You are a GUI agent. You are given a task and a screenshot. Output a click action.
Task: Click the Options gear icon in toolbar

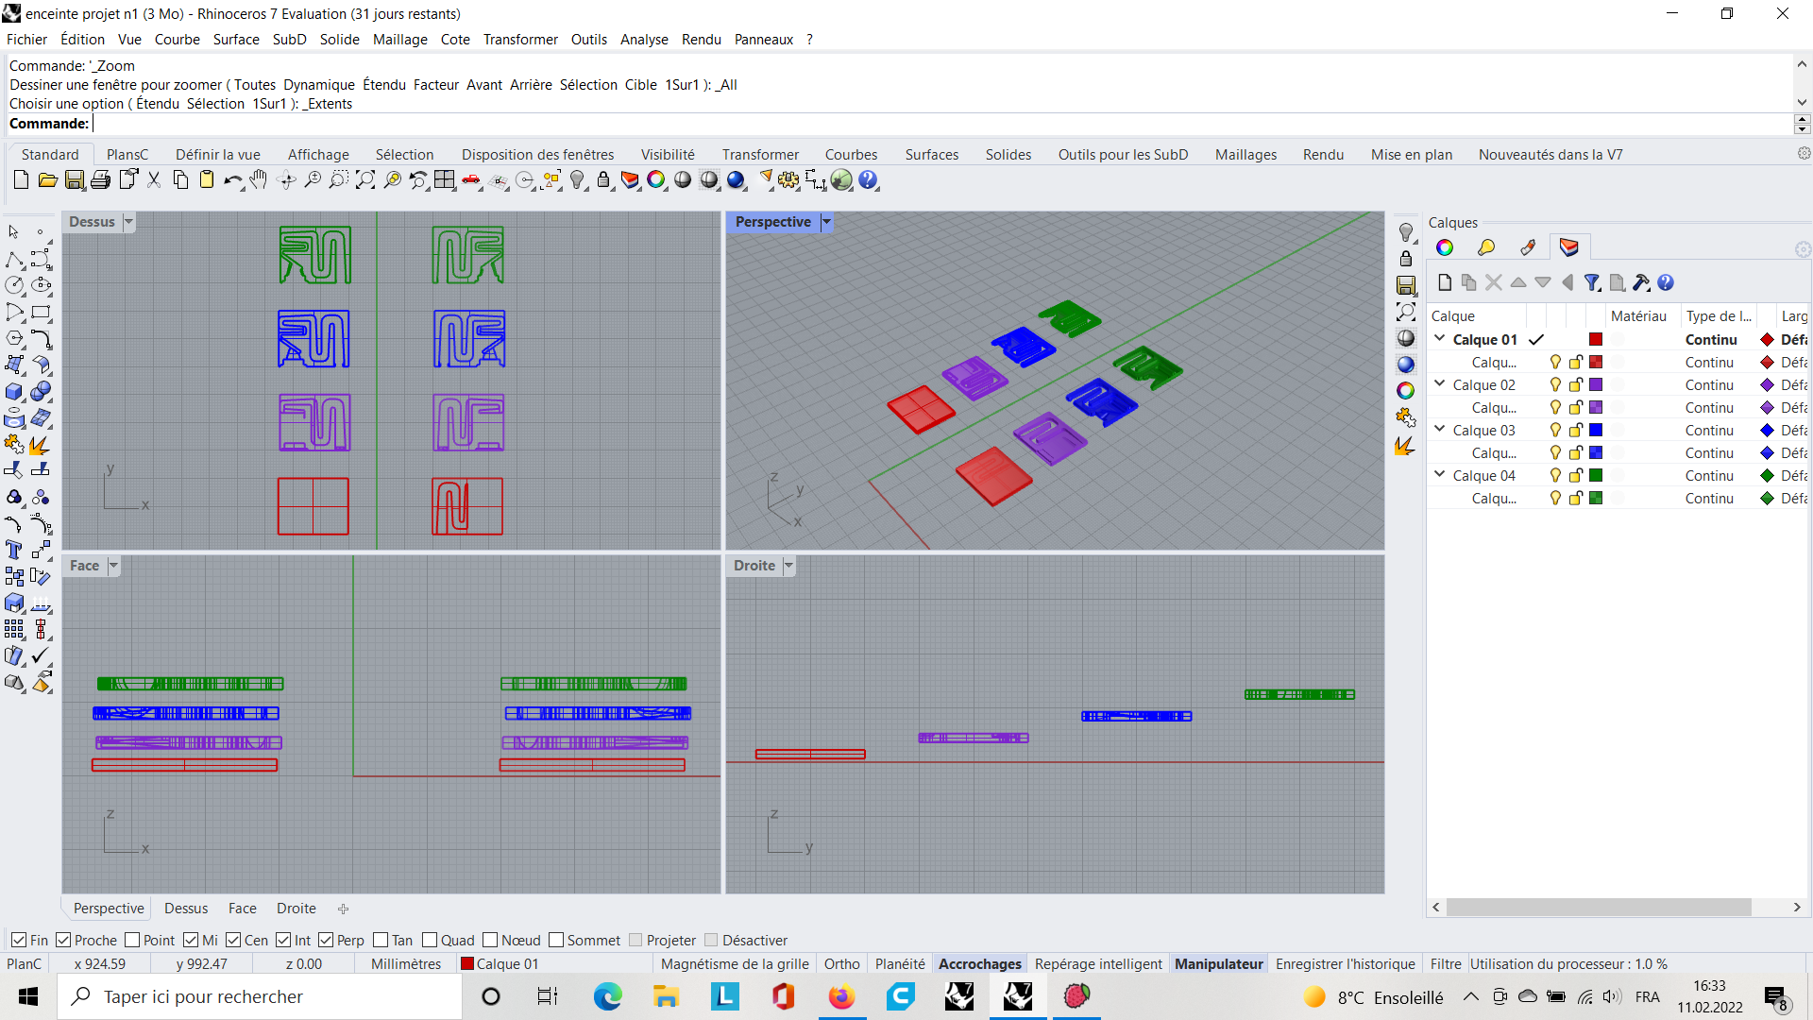[788, 179]
